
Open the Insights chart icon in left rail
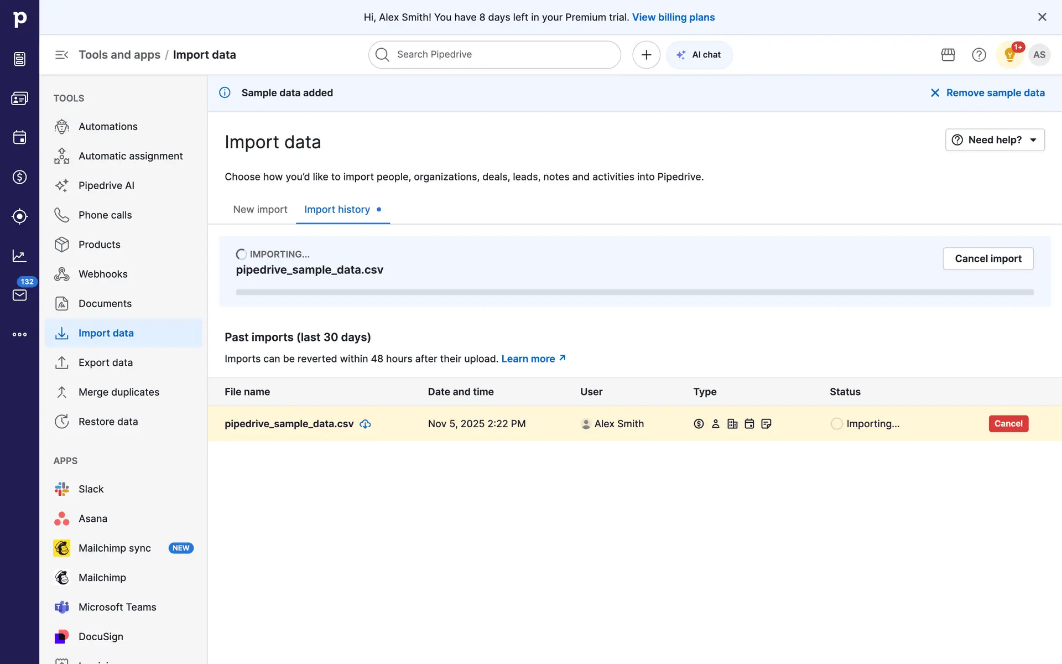pyautogui.click(x=19, y=256)
